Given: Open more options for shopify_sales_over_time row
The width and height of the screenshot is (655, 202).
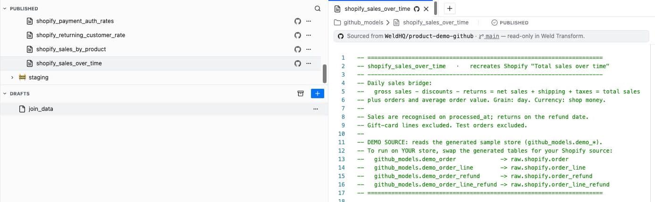Looking at the screenshot, I should (309, 63).
